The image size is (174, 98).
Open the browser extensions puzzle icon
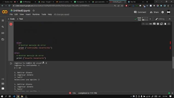coord(161,6)
